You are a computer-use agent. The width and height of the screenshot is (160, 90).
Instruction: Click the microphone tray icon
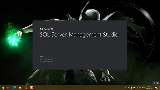point(131,88)
